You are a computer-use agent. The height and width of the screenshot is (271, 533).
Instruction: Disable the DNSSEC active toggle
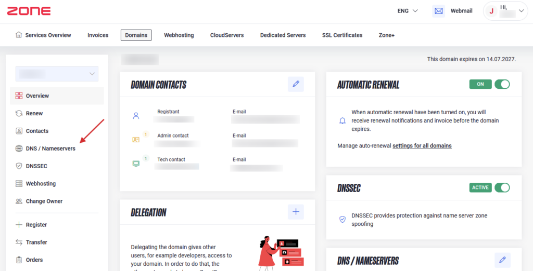pyautogui.click(x=502, y=187)
